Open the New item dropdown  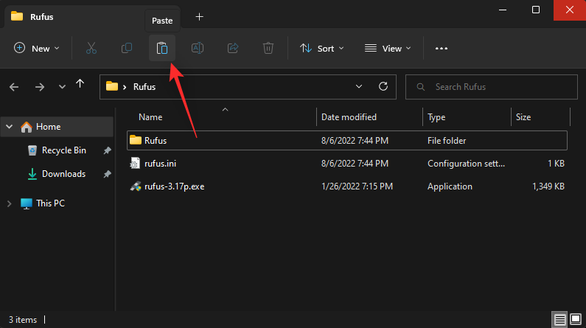[x=37, y=48]
